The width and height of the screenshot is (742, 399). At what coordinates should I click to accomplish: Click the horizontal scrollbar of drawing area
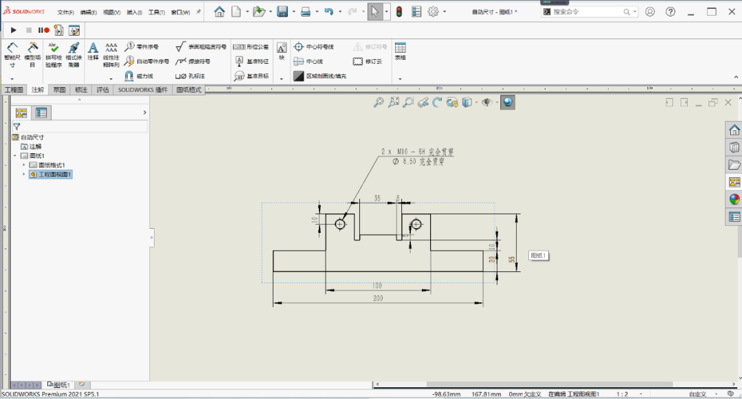click(x=549, y=385)
